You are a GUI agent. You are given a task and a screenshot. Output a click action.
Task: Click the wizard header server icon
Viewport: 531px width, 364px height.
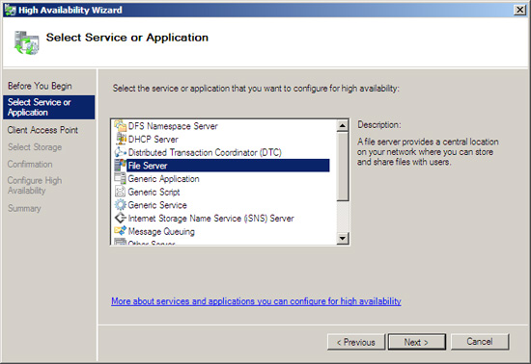tap(26, 42)
